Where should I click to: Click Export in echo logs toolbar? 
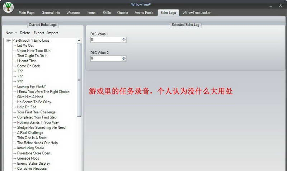(39, 33)
